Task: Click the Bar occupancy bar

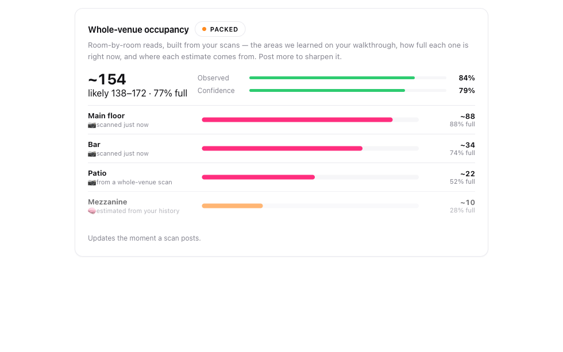Action: (x=310, y=149)
